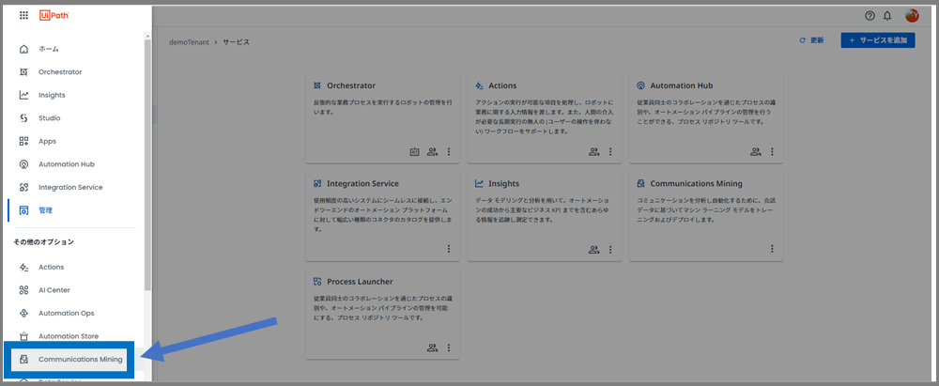
Task: Open the app launcher grid icon
Action: [24, 16]
